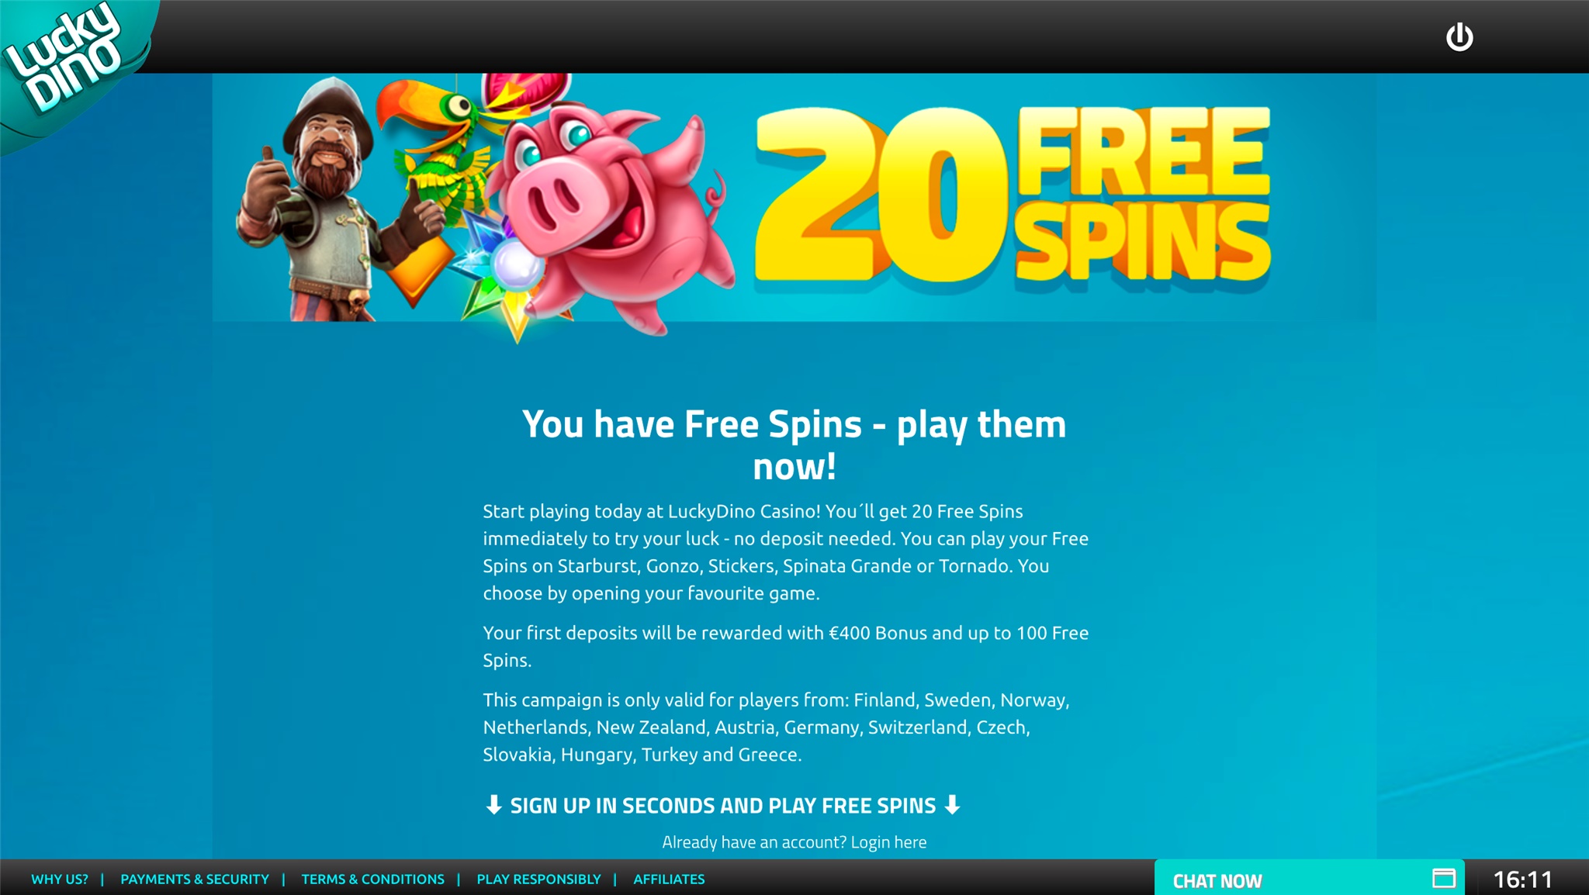Open the Why Us? page
1589x895 pixels.
60,879
